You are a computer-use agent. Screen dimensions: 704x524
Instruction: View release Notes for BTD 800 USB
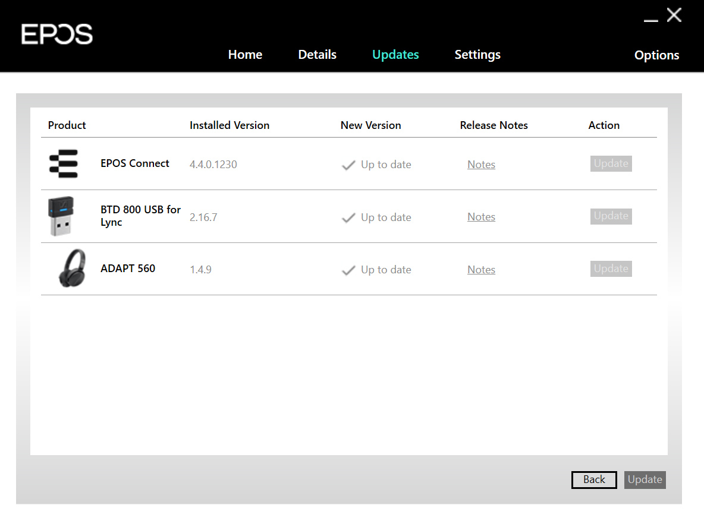click(481, 217)
